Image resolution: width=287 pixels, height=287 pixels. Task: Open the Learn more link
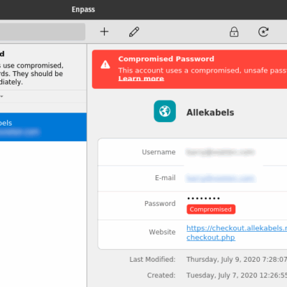click(141, 78)
